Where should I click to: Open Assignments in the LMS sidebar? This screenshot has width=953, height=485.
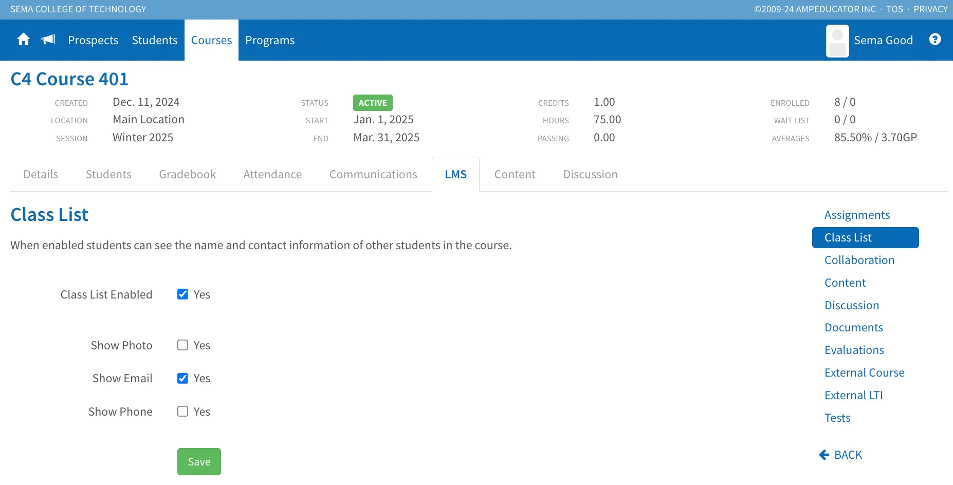(x=857, y=215)
